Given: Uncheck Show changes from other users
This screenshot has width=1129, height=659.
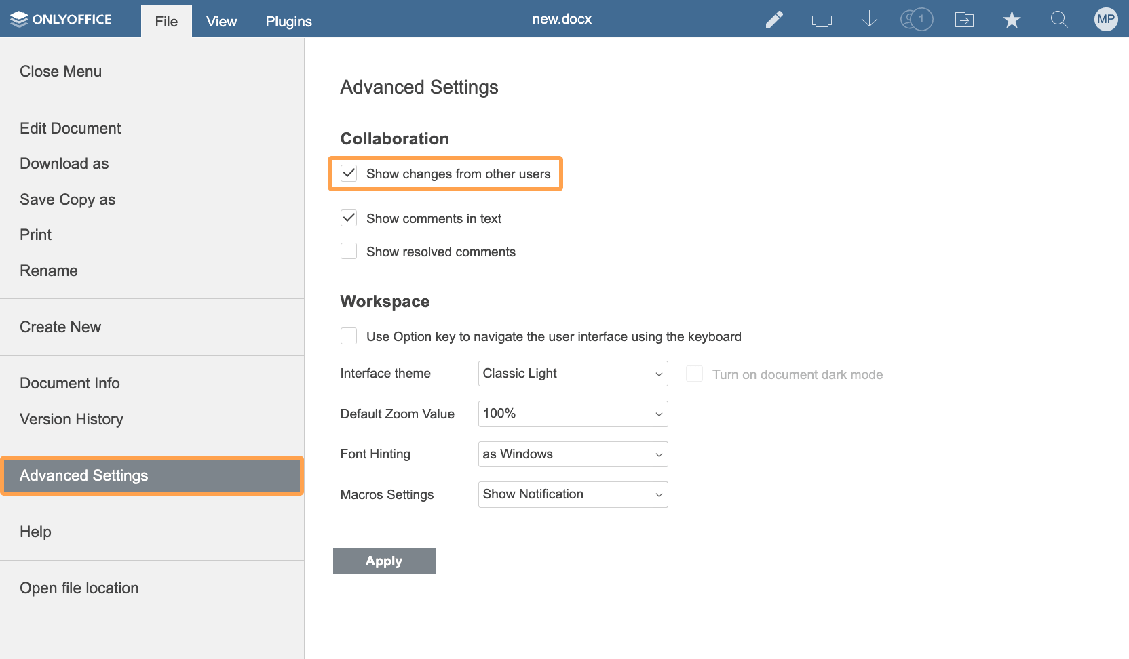Looking at the screenshot, I should [349, 174].
